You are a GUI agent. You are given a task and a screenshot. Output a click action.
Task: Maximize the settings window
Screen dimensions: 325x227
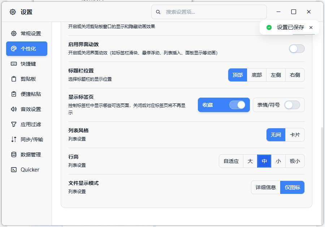pos(294,12)
